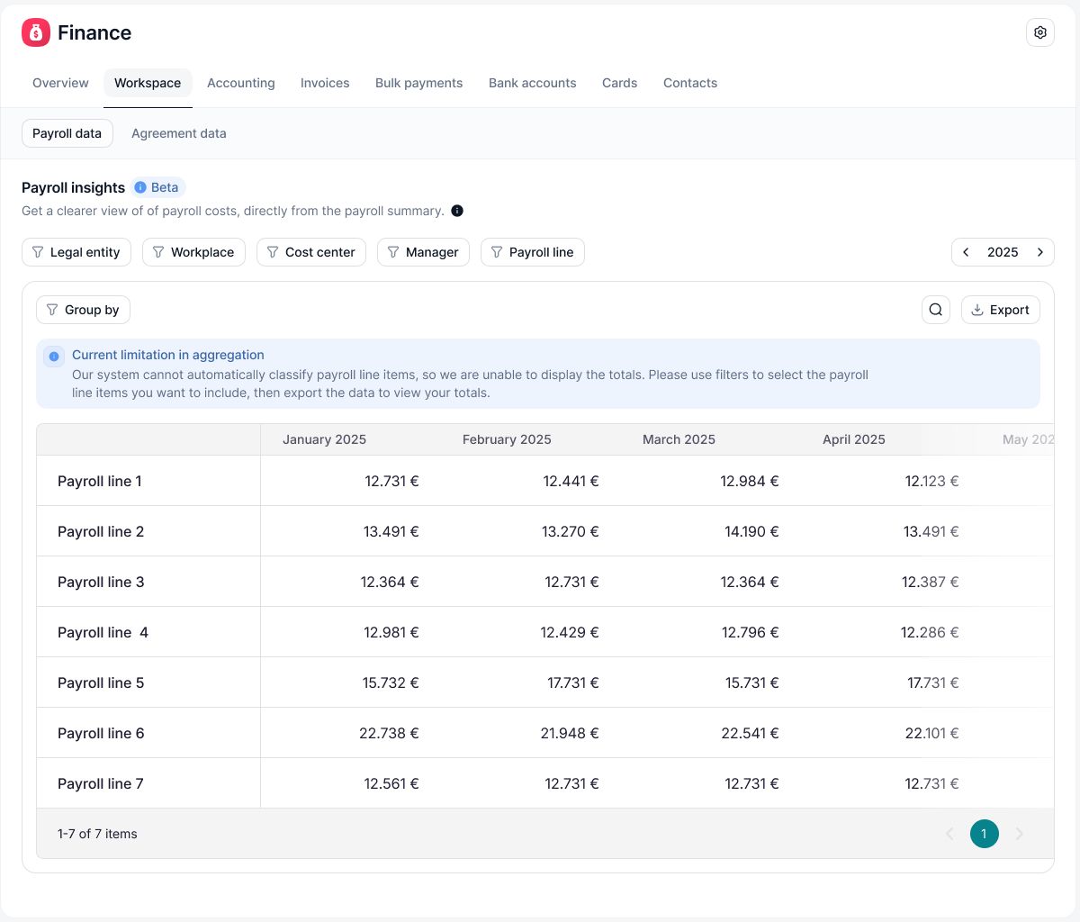Image resolution: width=1080 pixels, height=922 pixels.
Task: Open the Legal entity filter
Action: [x=76, y=252]
